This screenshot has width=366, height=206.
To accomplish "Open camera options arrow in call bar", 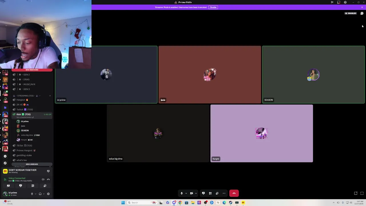I will (x=196, y=193).
